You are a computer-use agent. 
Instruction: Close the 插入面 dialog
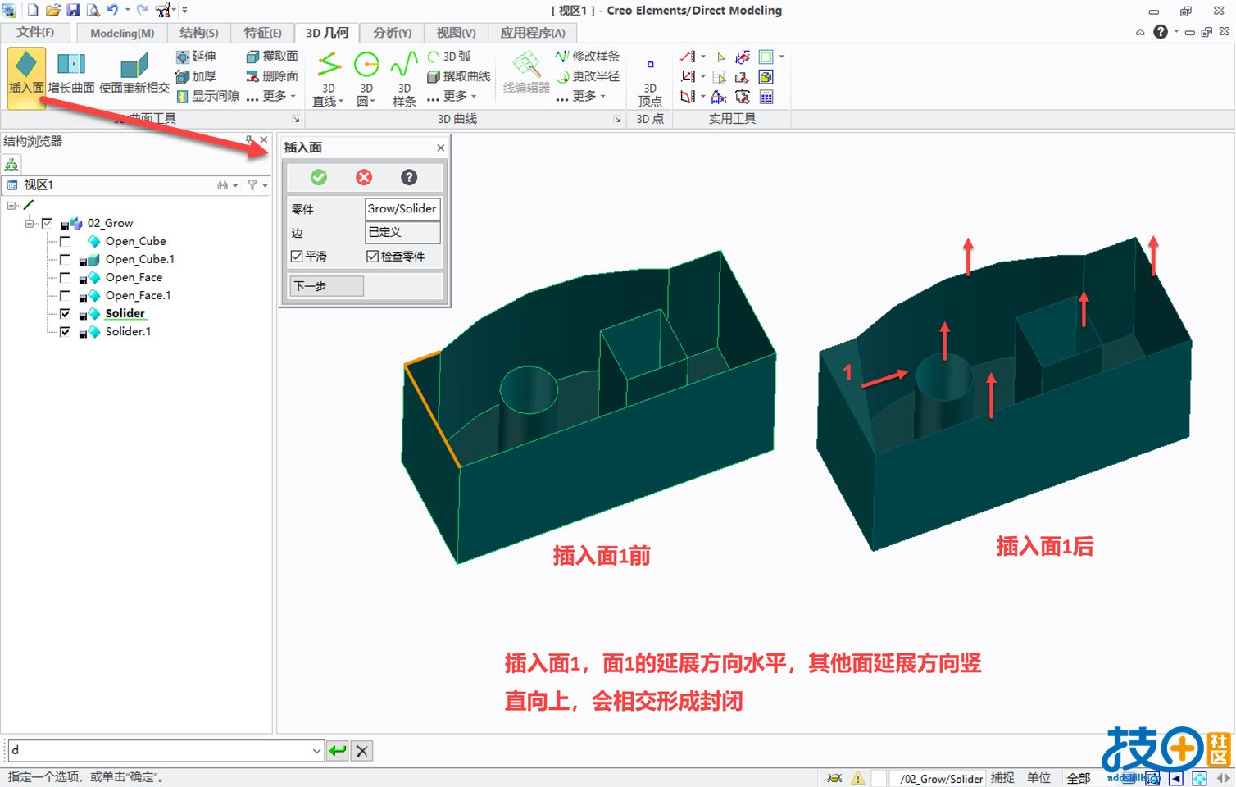coord(441,148)
